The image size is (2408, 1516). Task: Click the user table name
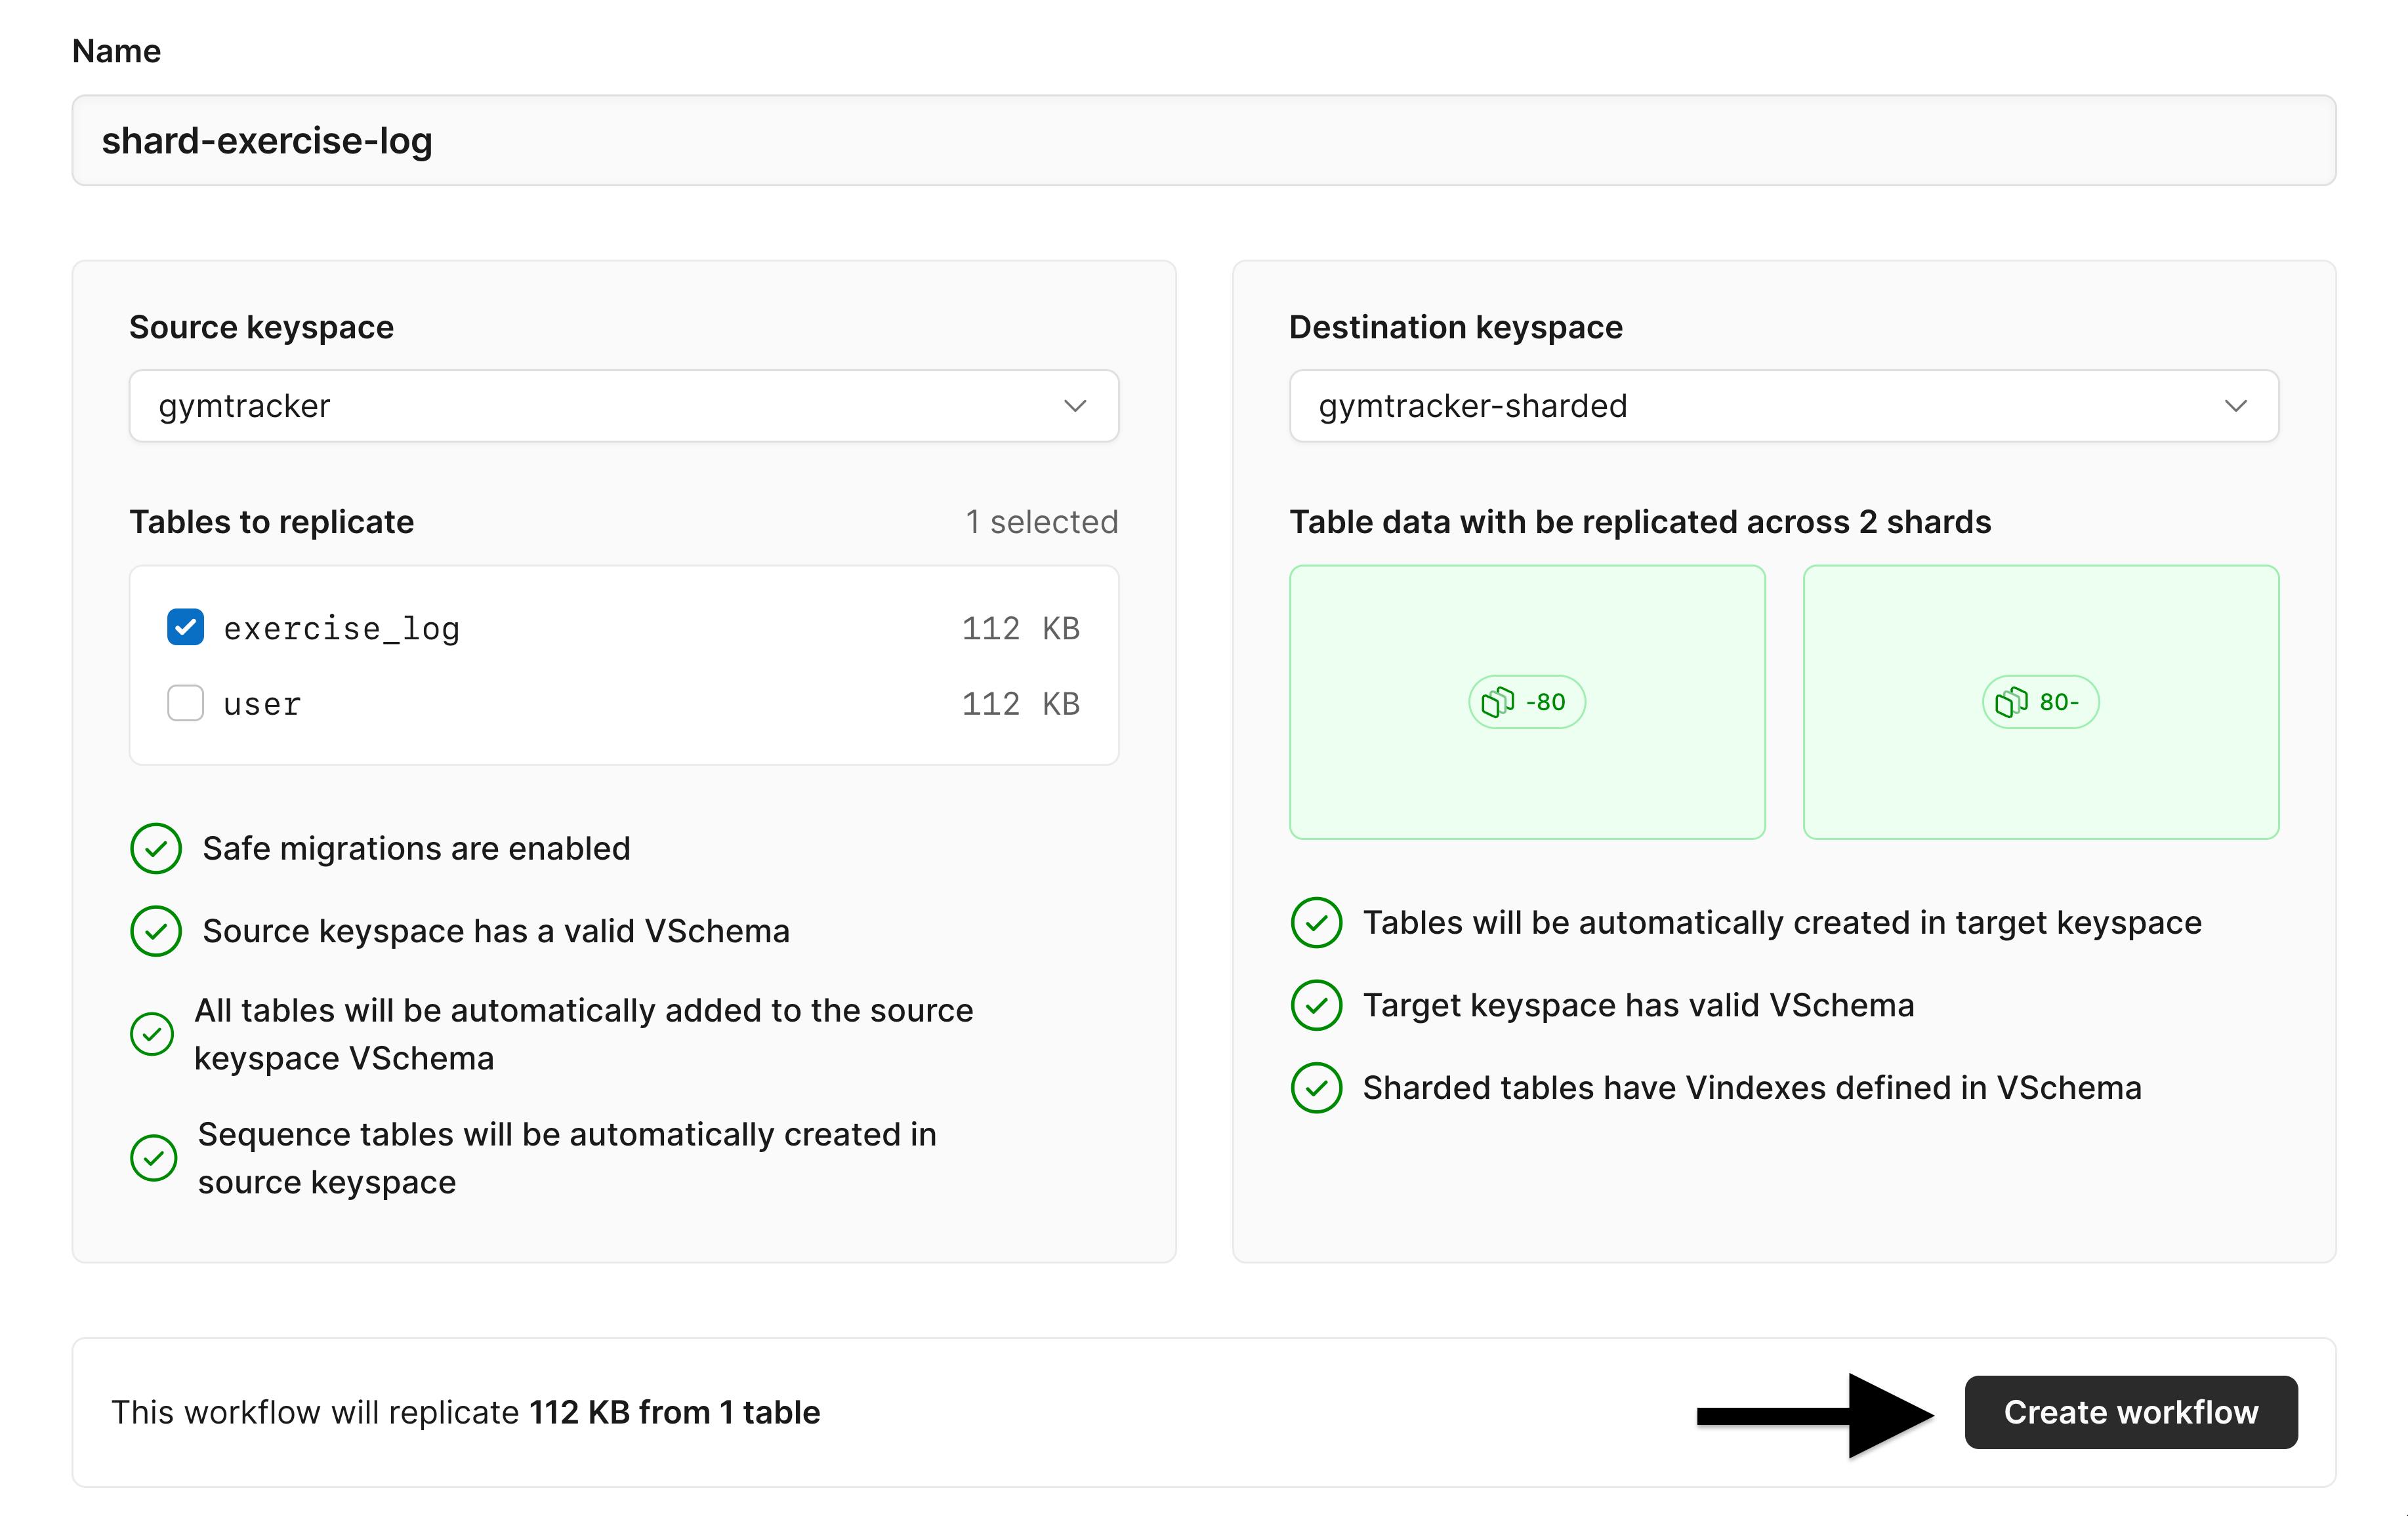(x=262, y=704)
